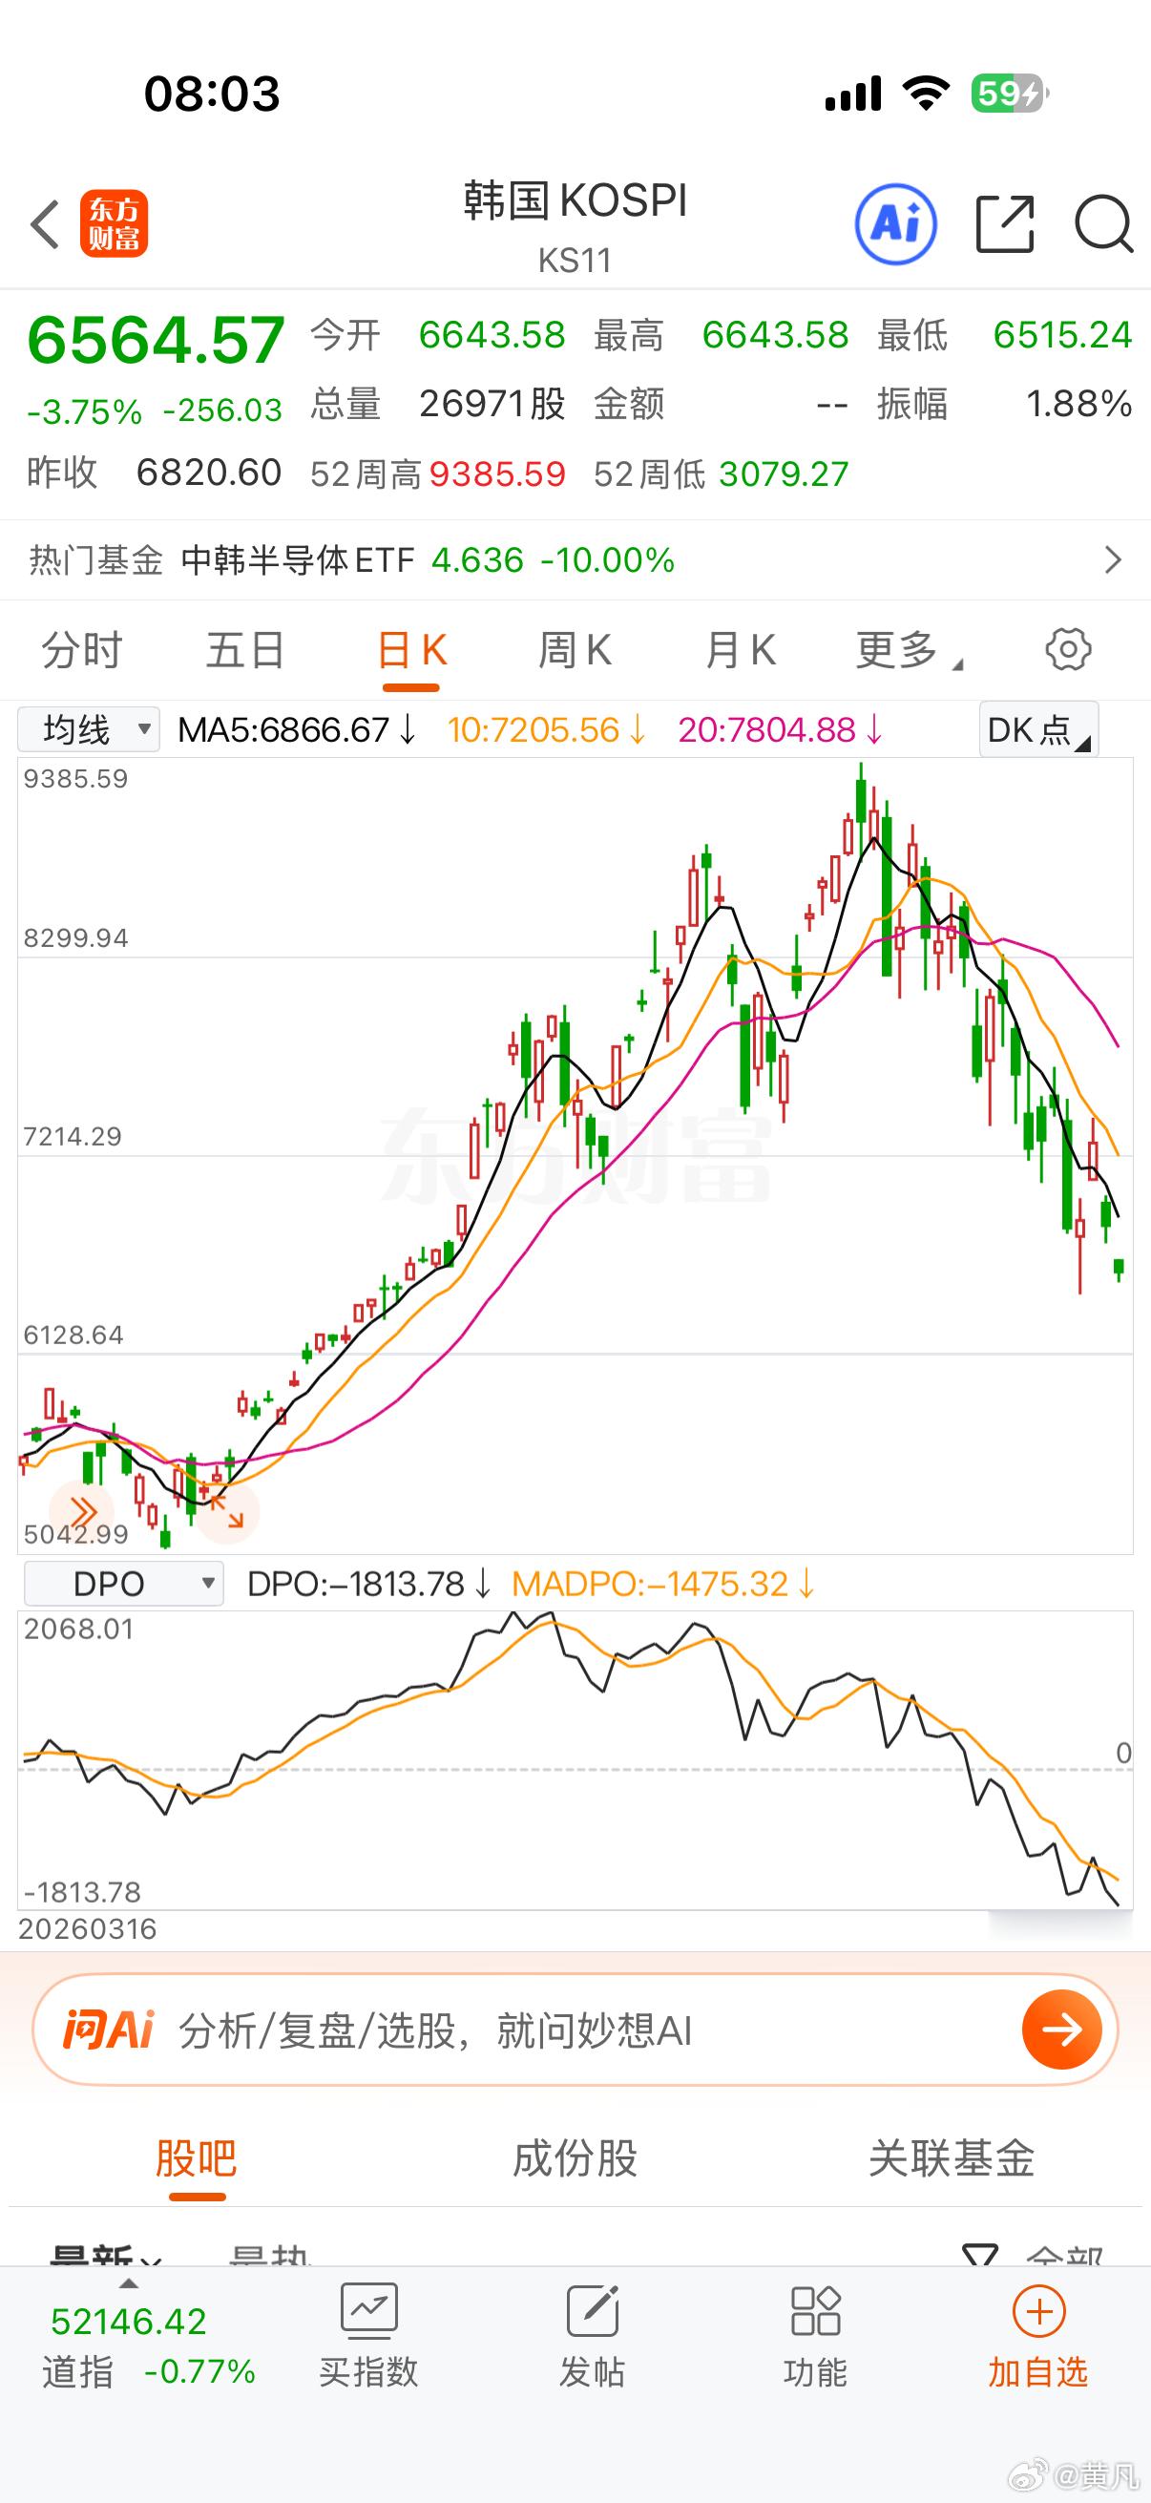Open the DK点 dropdown
This screenshot has width=1151, height=2503.
click(1038, 728)
